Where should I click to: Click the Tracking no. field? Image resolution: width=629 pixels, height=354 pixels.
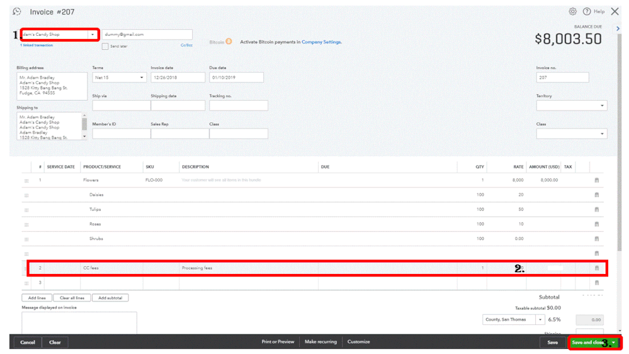(239, 106)
